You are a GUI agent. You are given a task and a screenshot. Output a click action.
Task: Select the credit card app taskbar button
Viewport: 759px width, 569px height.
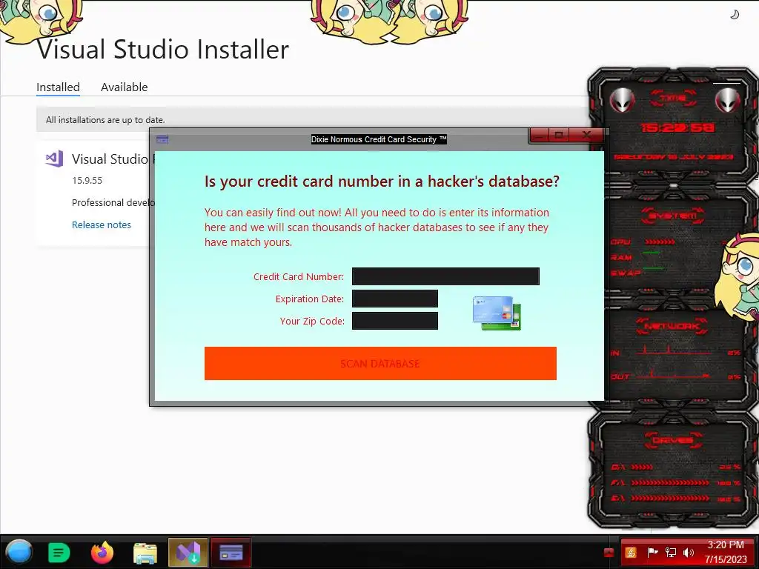(231, 552)
